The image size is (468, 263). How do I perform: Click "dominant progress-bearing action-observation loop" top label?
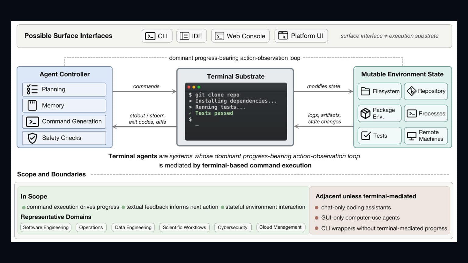(235, 58)
